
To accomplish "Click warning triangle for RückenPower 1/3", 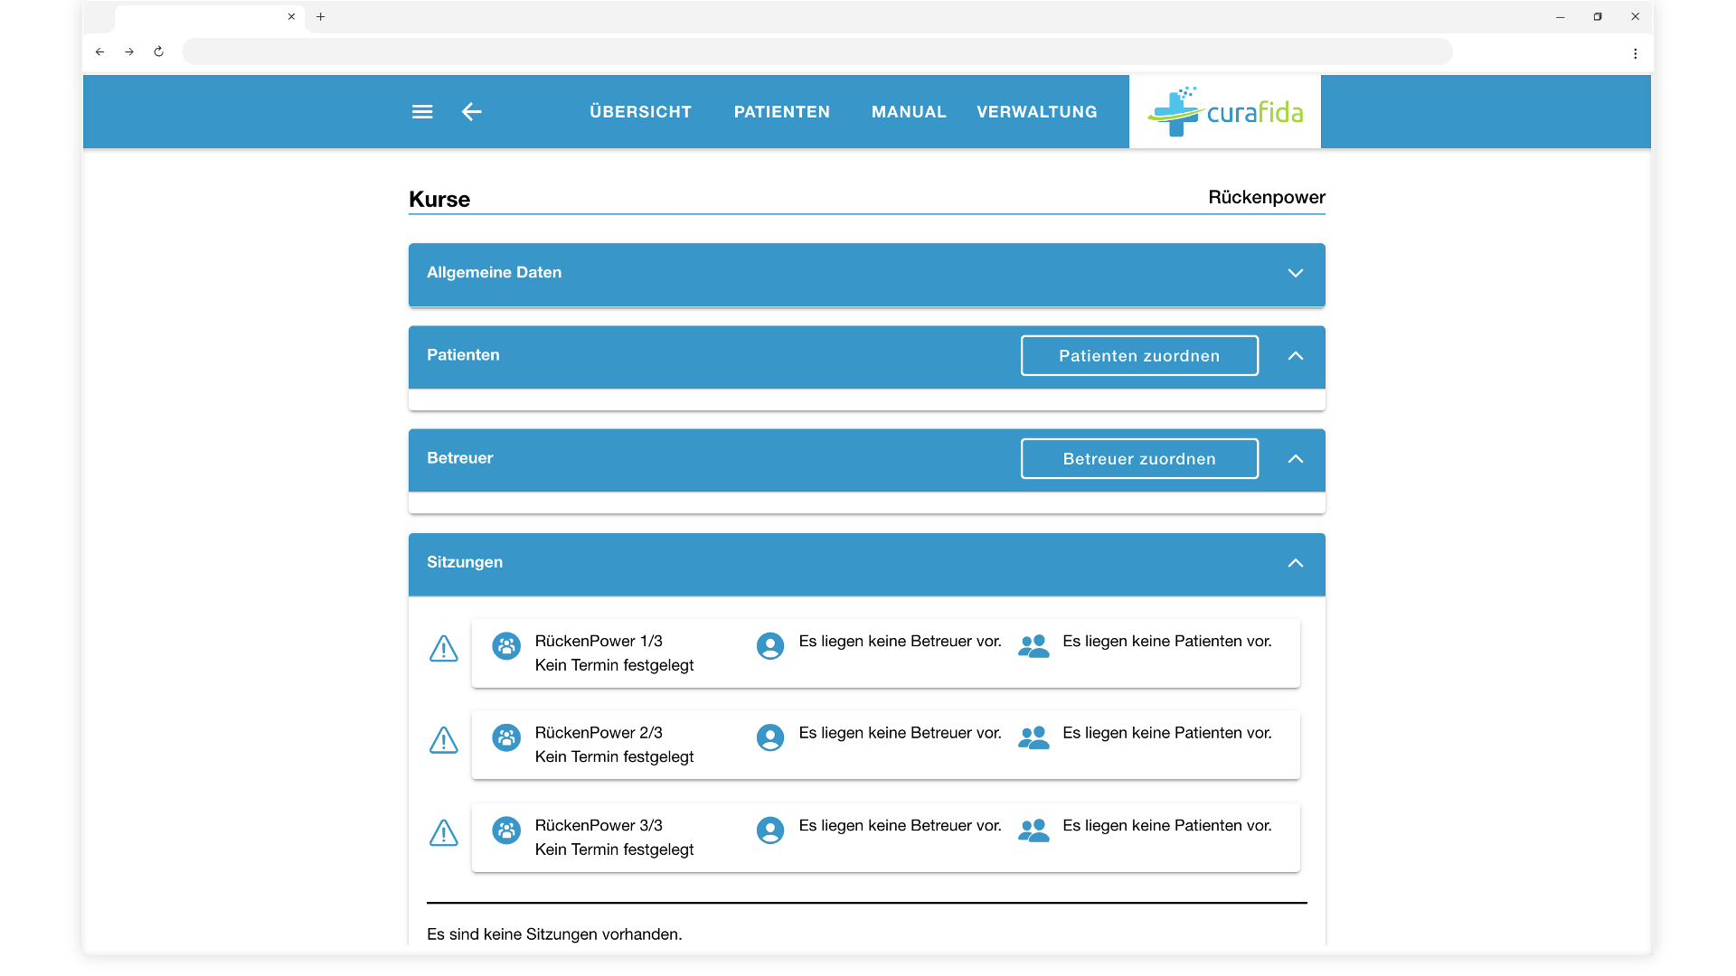I will click(x=443, y=649).
